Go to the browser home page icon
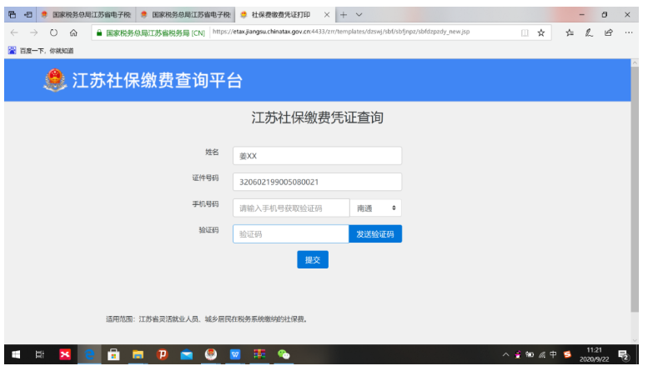The height and width of the screenshot is (386, 648). [73, 33]
